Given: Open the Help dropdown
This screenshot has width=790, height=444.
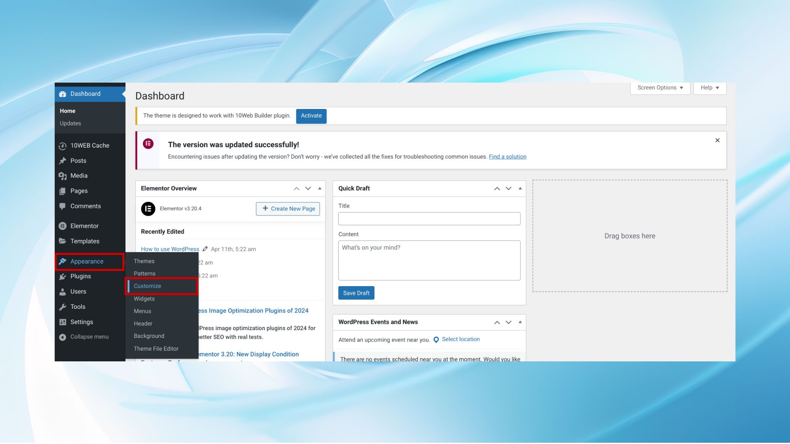Looking at the screenshot, I should tap(710, 88).
